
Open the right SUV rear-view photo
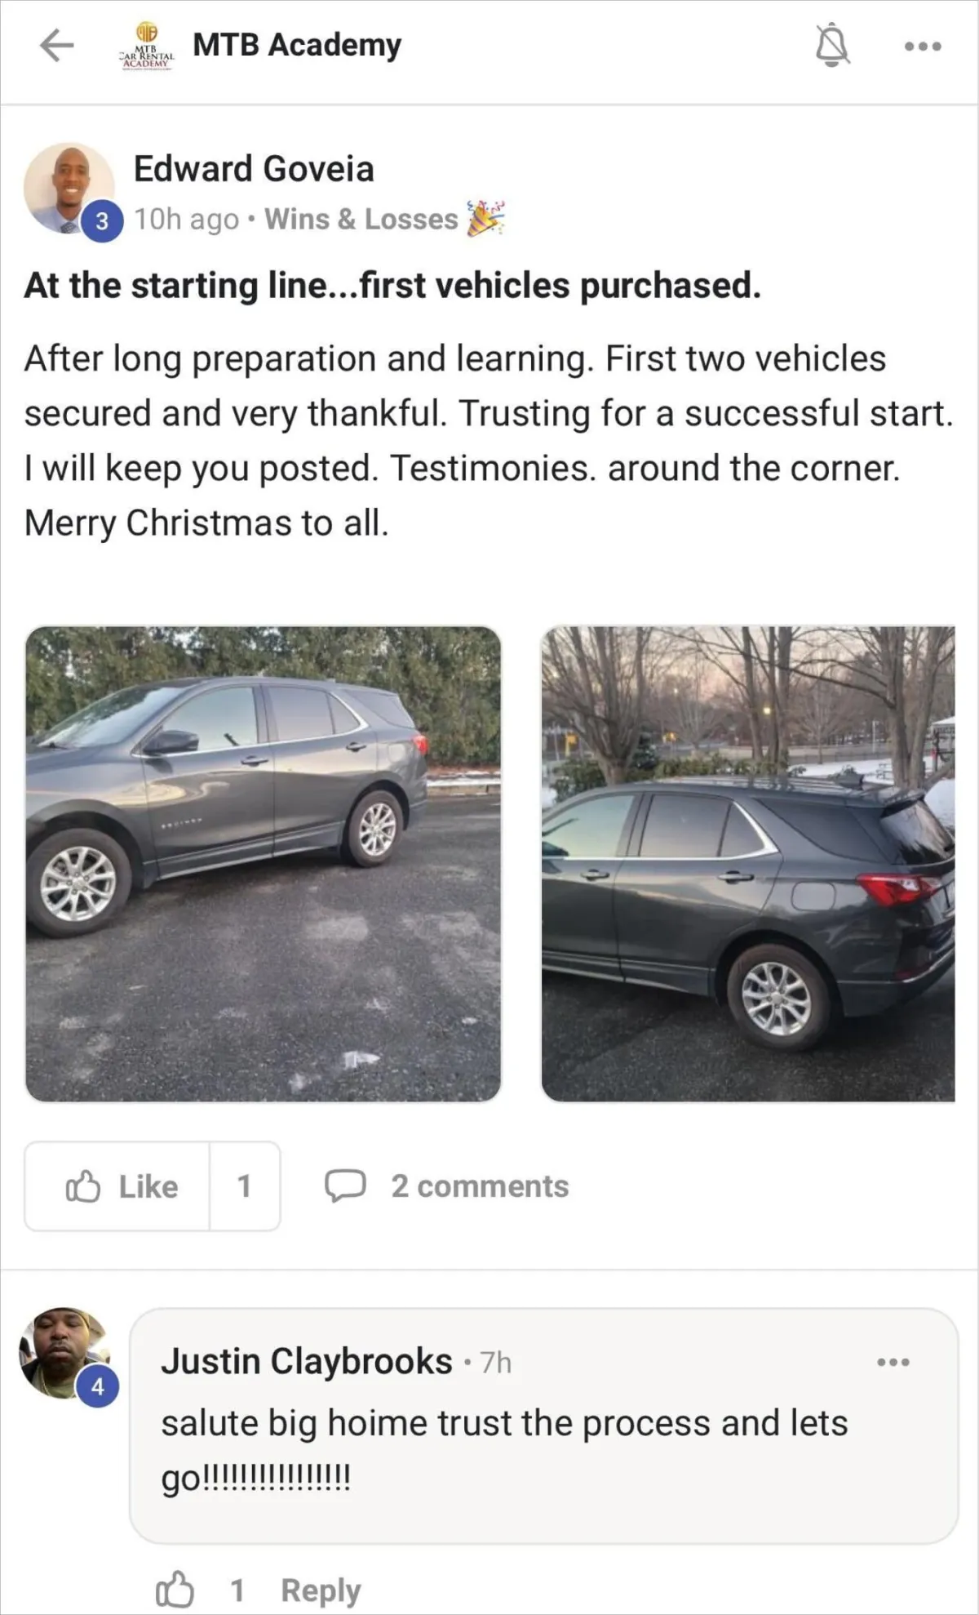click(x=748, y=864)
